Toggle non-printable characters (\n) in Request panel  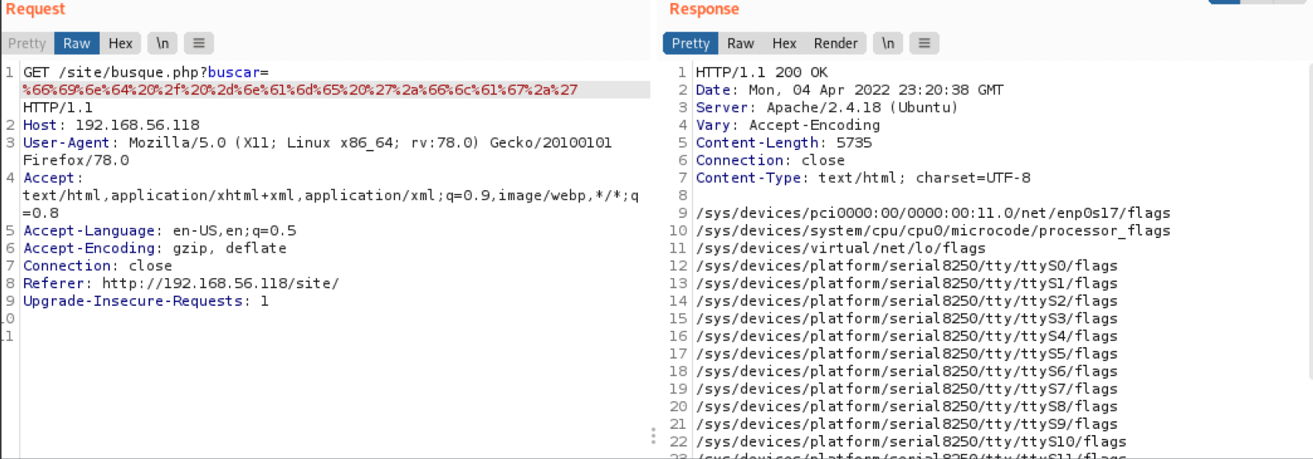tap(162, 43)
